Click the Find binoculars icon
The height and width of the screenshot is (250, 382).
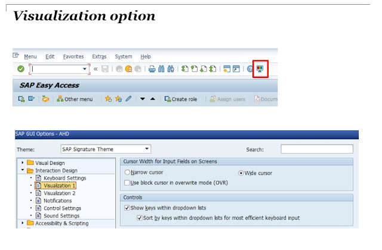[x=161, y=69]
